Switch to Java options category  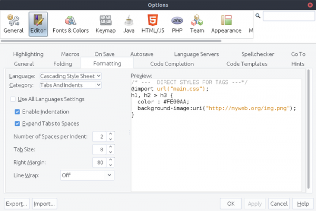point(129,24)
